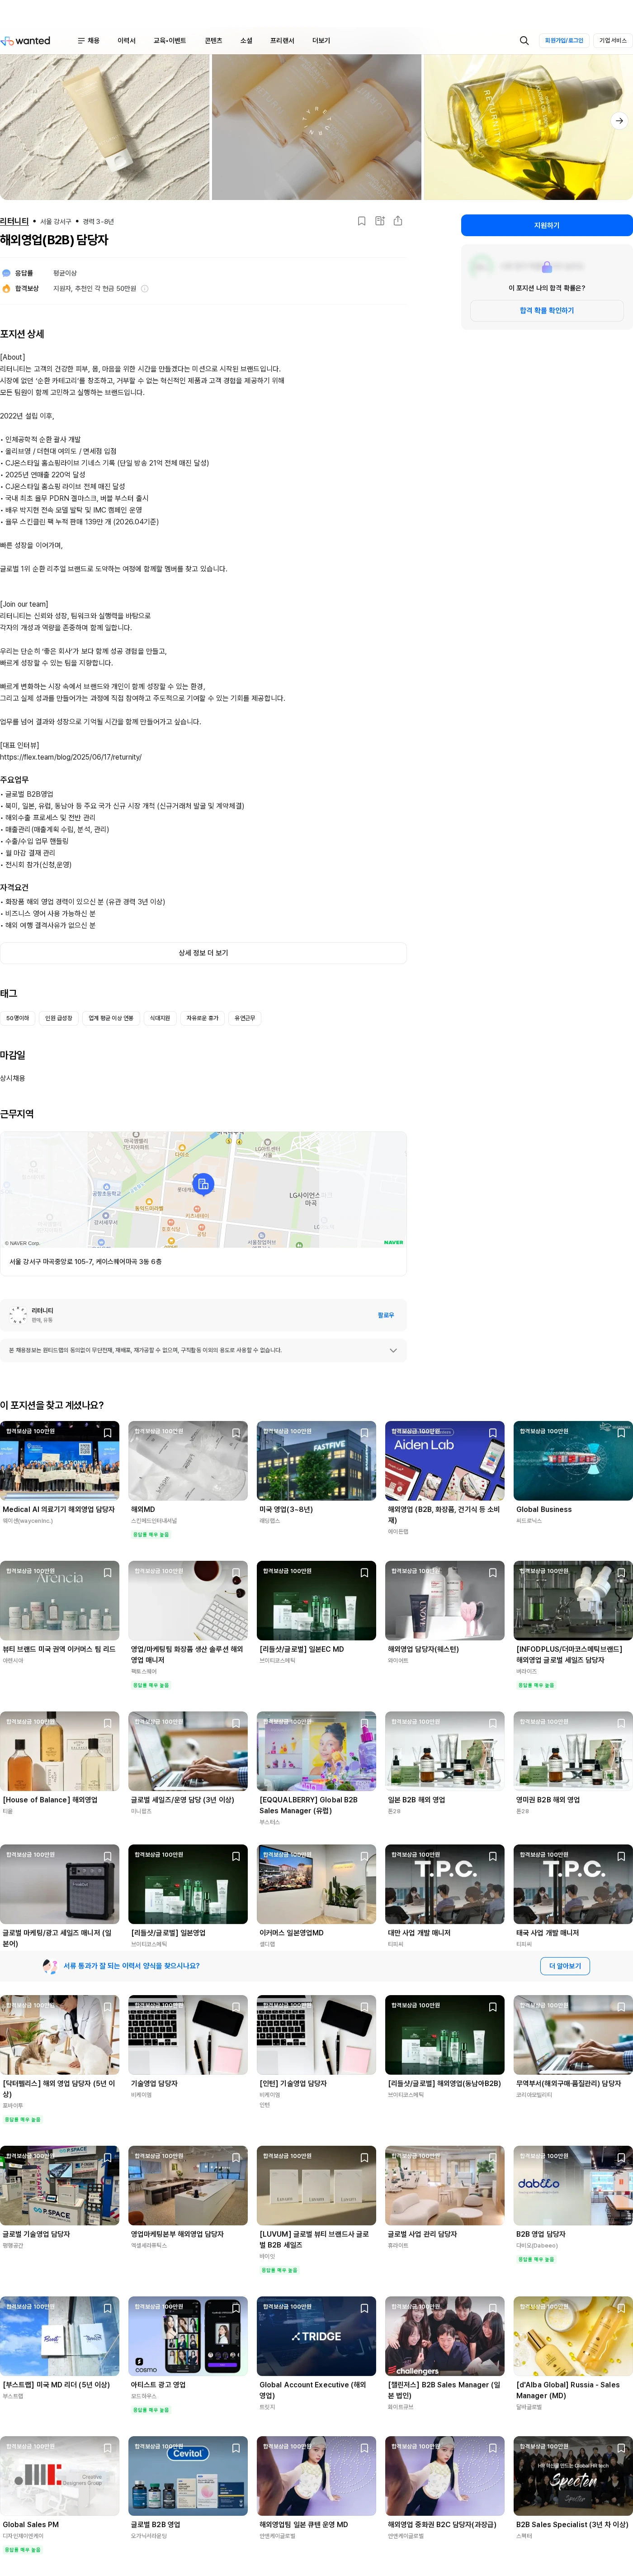Select the 인원 급성장 tag
Screen dimensions: 633x2576
tap(59, 1018)
